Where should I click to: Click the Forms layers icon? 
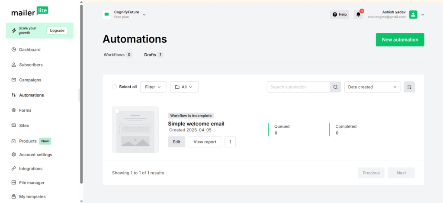(13, 110)
